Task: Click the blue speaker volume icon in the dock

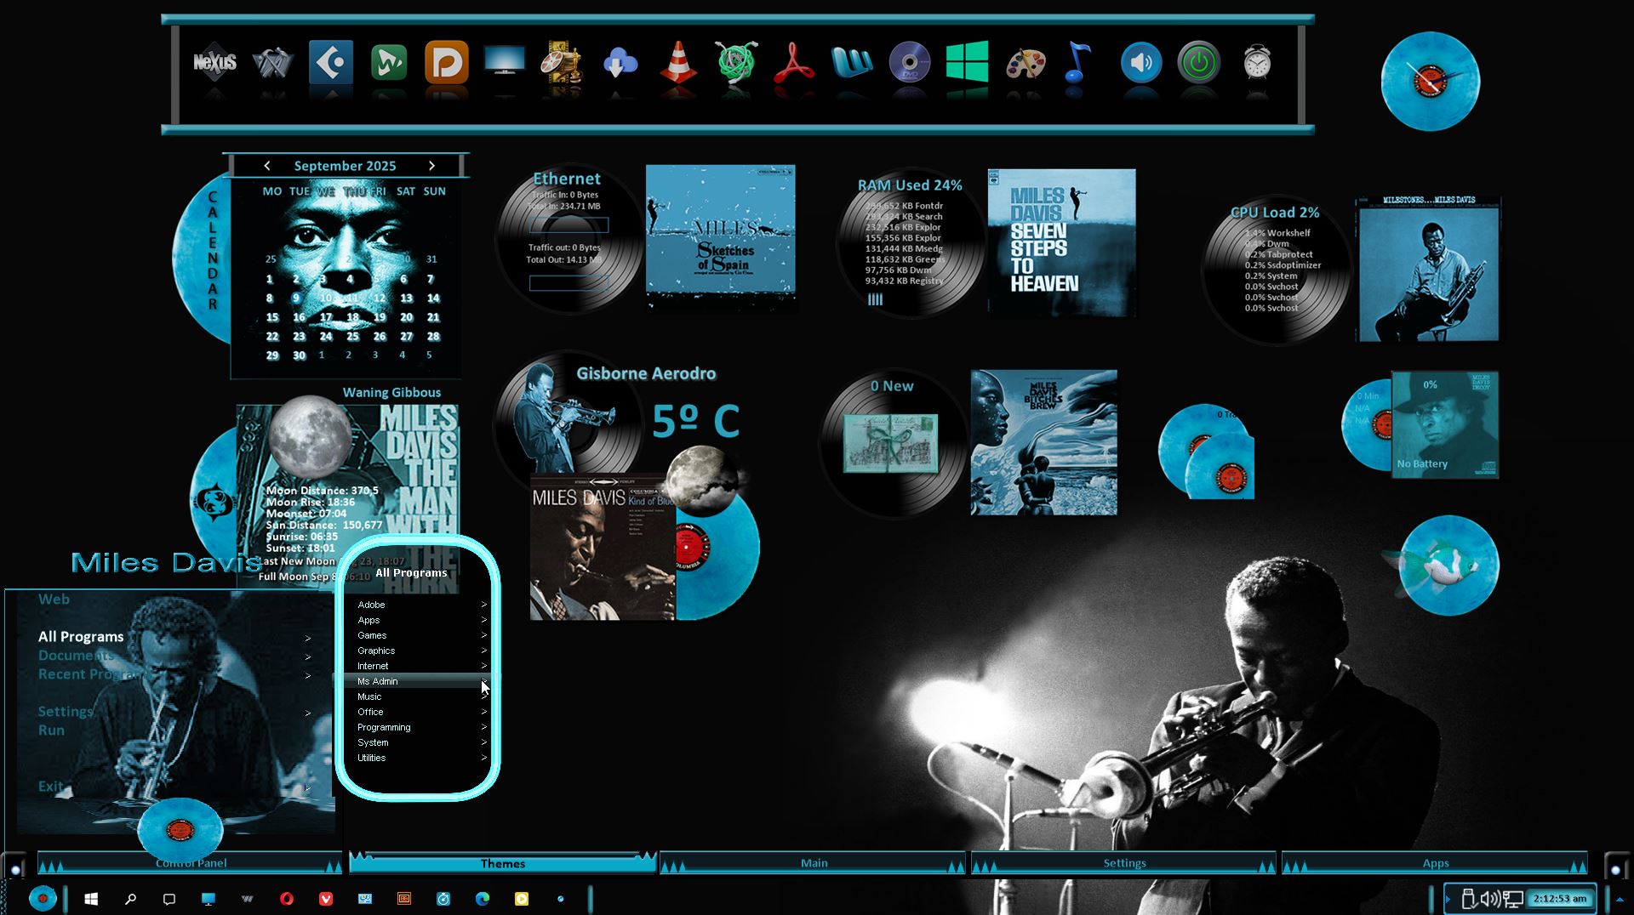Action: 1140,63
